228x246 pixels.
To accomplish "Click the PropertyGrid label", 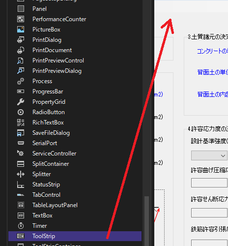I will (49, 102).
